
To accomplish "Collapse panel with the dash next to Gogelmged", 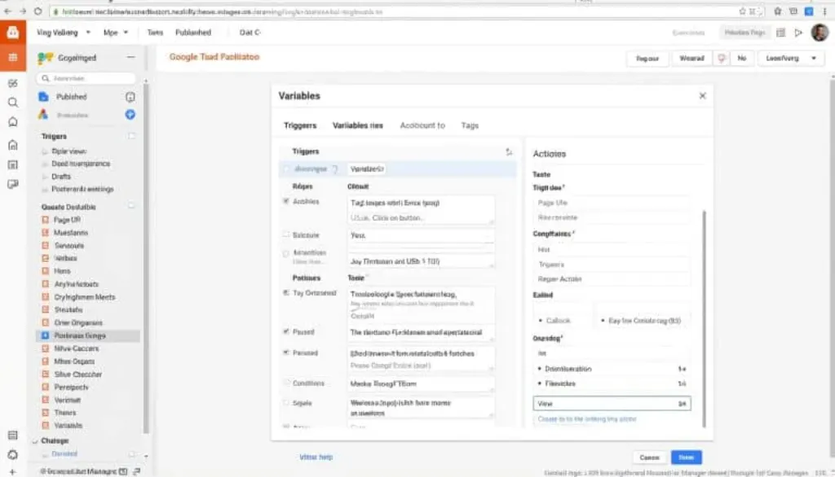I will 130,57.
